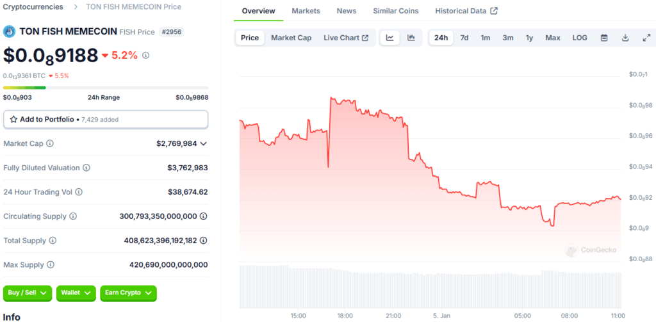Switch to candlestick chart view icon
Viewport: 656px width, 322px height.
tap(411, 38)
